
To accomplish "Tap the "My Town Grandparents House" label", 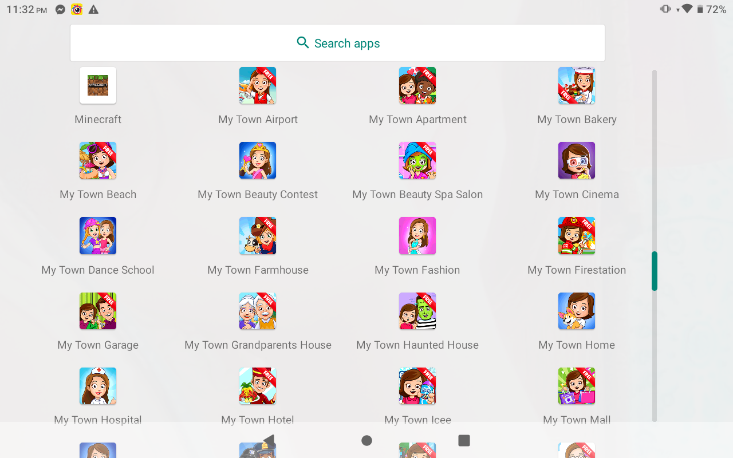I will coord(258,345).
